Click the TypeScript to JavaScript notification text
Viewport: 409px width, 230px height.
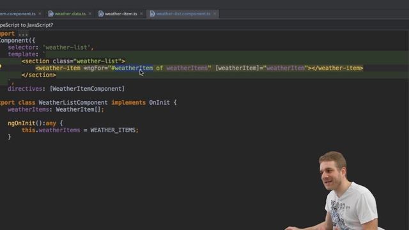(26, 25)
